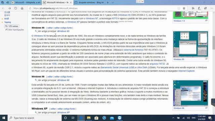This screenshot has width=215, height=121.
Task: Follow the NTFS link
Action: [x=115, y=18]
